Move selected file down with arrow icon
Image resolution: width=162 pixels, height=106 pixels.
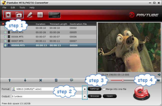pos(25,80)
